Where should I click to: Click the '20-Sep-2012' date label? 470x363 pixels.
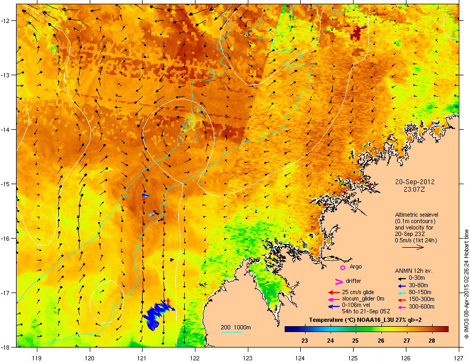[x=414, y=182]
